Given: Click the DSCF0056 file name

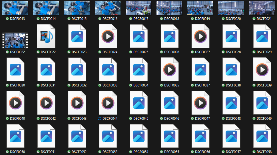Looking at the screenshot, I should click(x=202, y=152).
